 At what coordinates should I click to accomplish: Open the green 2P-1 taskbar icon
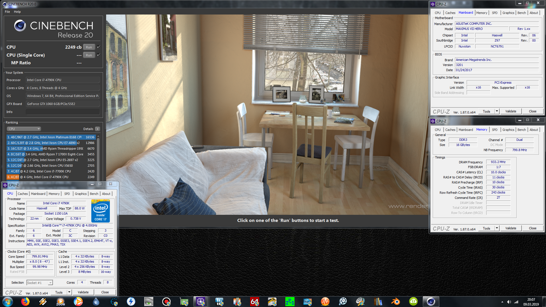(x=290, y=302)
